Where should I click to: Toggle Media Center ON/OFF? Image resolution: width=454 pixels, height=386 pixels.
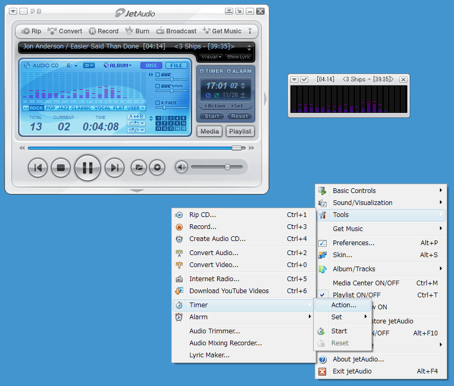[x=381, y=283]
